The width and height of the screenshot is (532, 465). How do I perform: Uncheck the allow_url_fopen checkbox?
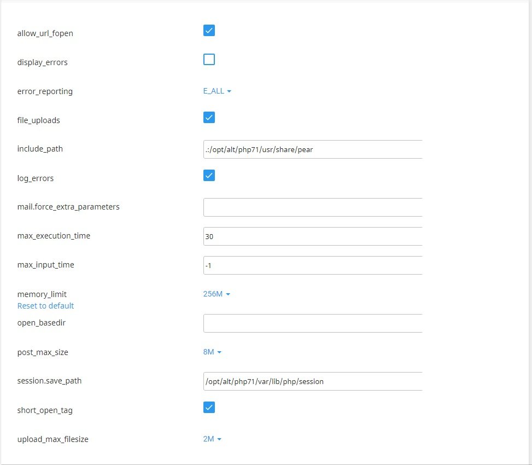pyautogui.click(x=209, y=31)
